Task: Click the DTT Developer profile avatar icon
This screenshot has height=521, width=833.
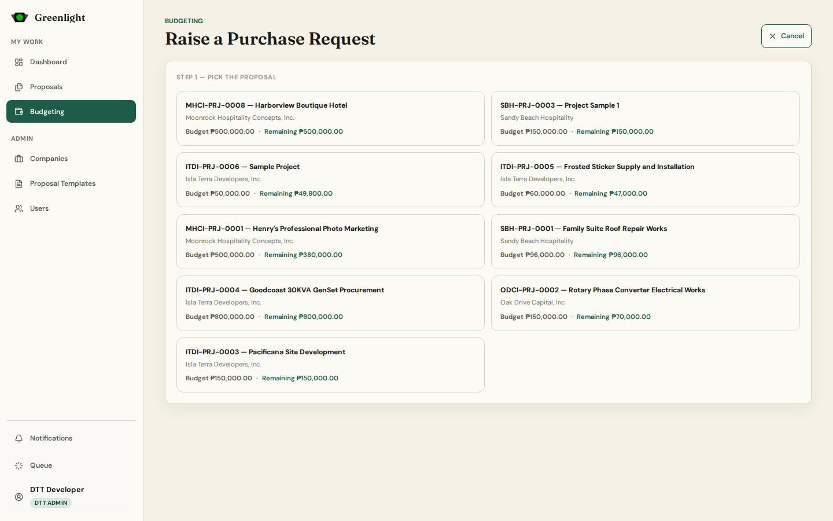Action: (19, 497)
